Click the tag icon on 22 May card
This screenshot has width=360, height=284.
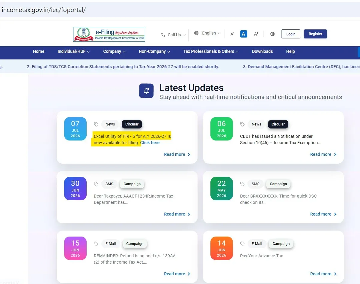(242, 184)
